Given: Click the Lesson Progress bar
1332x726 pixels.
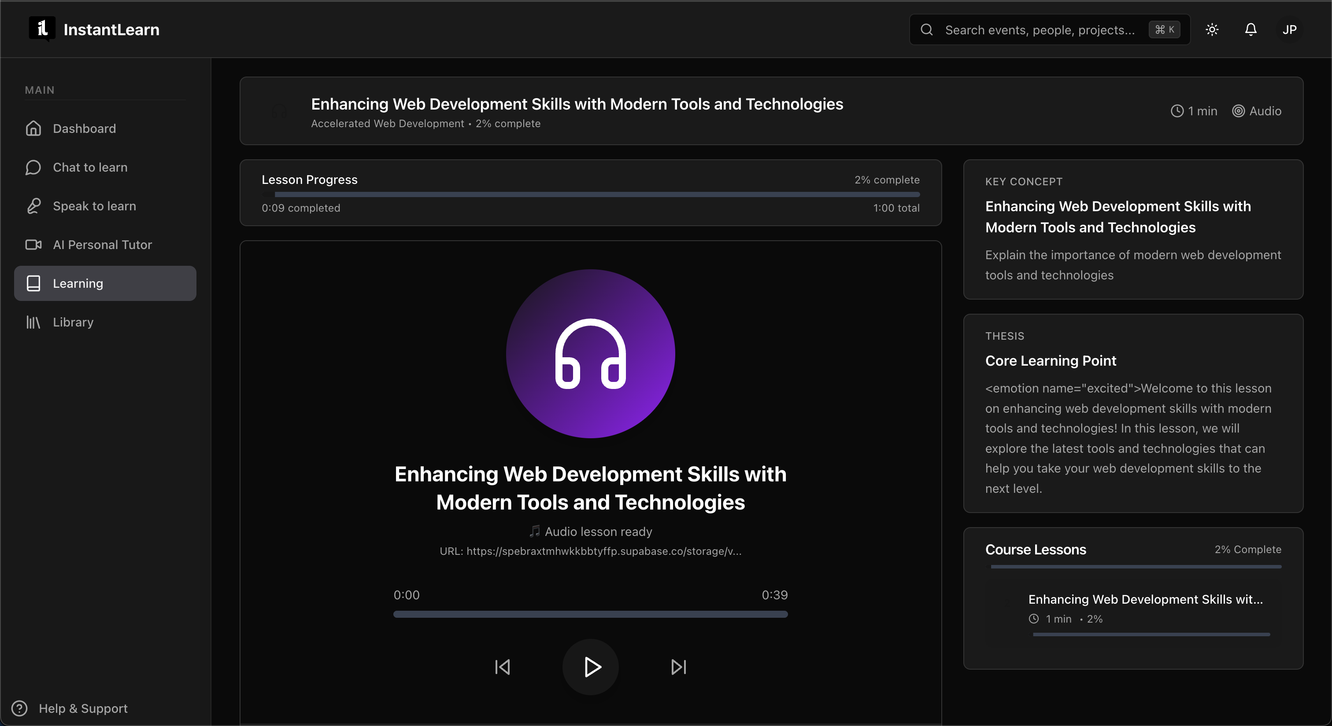Looking at the screenshot, I should tap(590, 194).
